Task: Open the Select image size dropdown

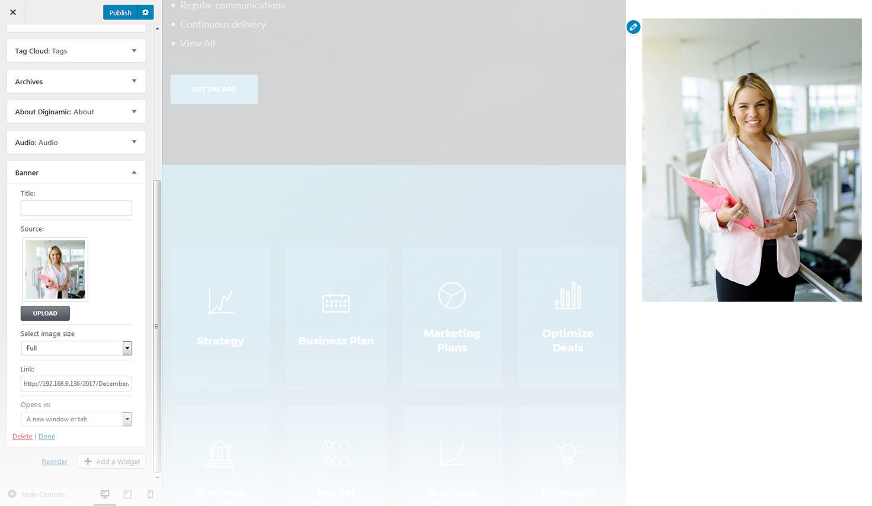Action: tap(76, 348)
